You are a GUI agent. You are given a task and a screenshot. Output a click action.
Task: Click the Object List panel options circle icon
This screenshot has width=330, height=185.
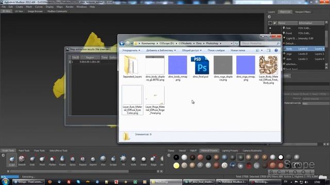click(x=269, y=17)
